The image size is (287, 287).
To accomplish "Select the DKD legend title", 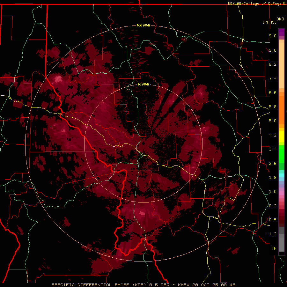I will coord(280,19).
